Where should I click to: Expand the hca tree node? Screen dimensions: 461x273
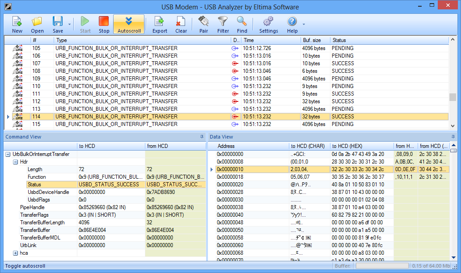click(15, 253)
